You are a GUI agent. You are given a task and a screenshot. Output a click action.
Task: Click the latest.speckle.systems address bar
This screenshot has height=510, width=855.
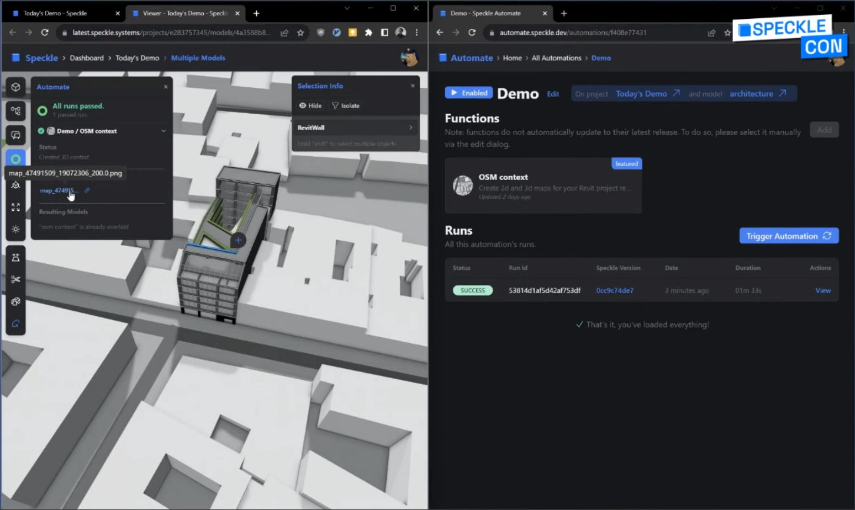tap(171, 33)
